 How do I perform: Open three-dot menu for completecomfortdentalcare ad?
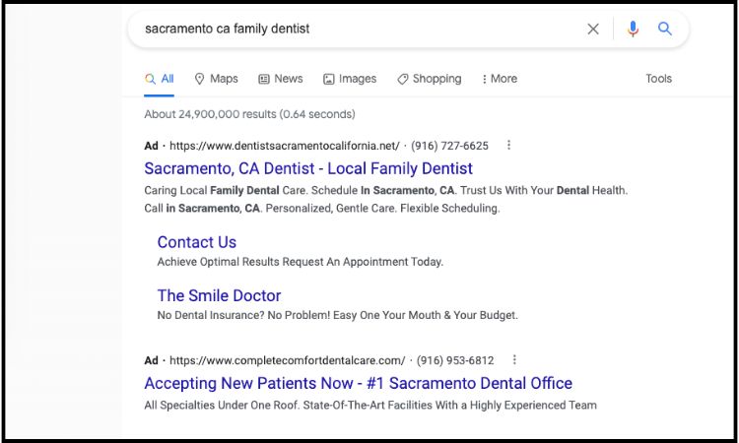click(x=514, y=360)
